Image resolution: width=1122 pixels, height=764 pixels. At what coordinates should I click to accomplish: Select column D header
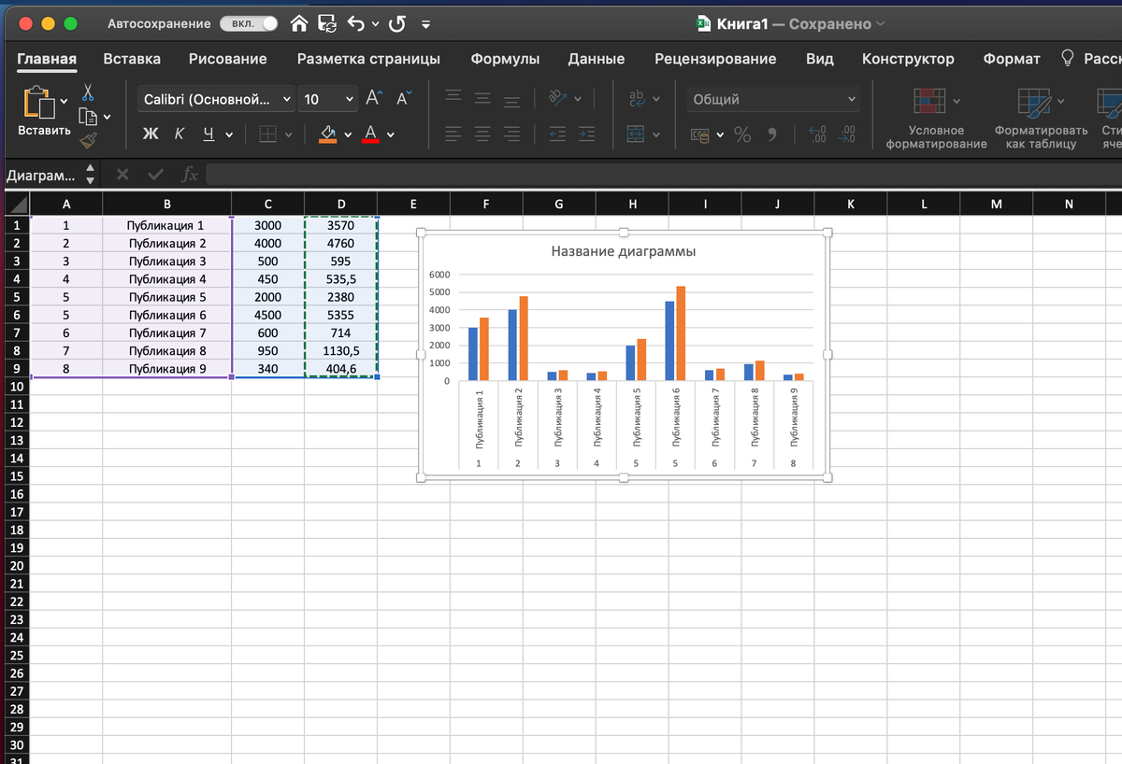340,205
